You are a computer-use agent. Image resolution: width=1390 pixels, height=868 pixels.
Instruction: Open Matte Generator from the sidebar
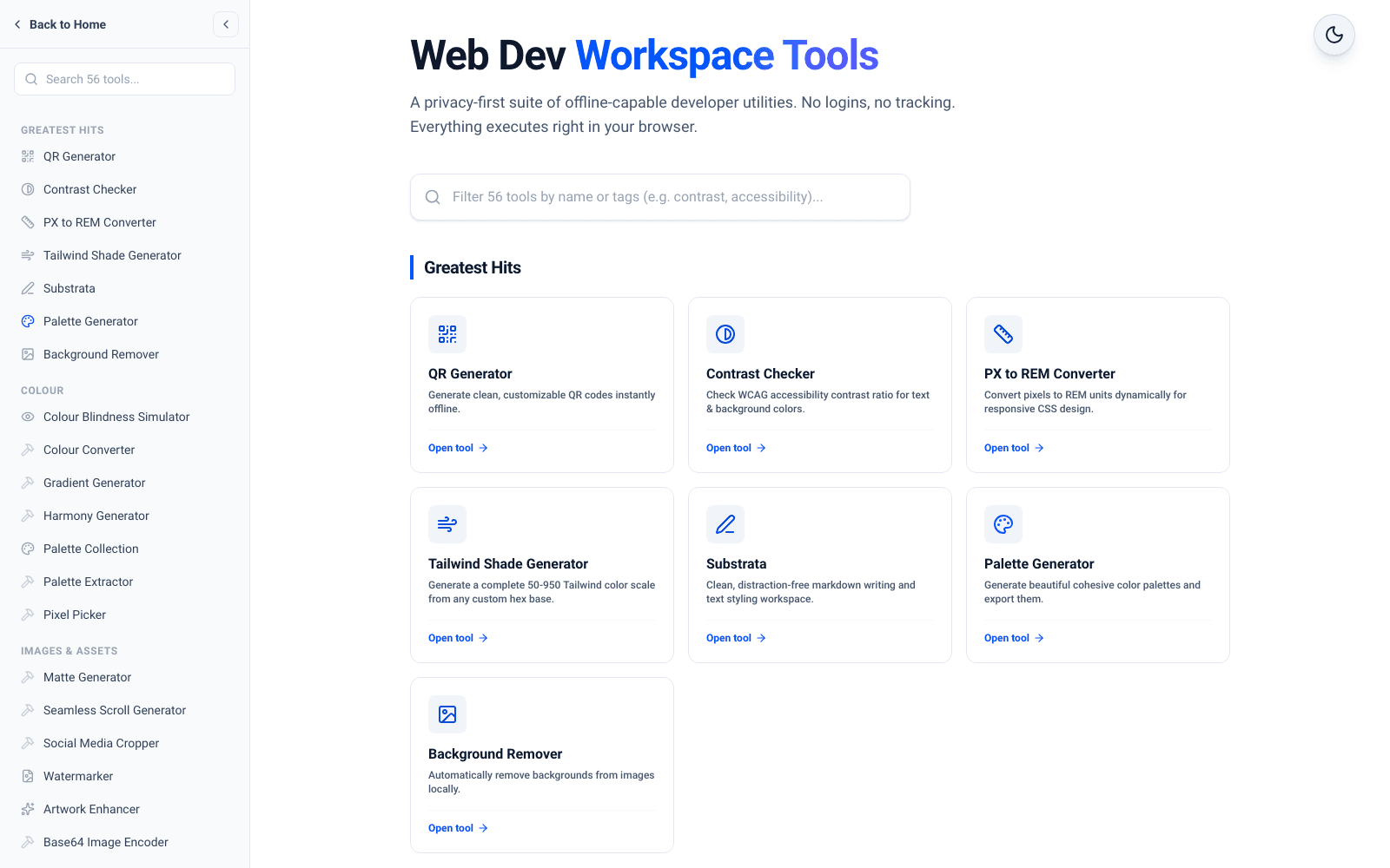[124, 677]
